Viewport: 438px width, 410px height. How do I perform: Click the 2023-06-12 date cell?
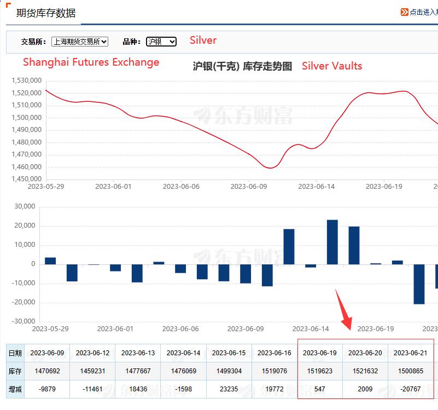pyautogui.click(x=92, y=353)
